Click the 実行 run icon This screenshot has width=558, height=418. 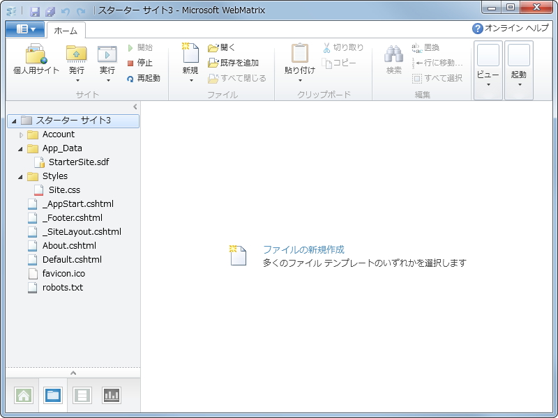(107, 54)
